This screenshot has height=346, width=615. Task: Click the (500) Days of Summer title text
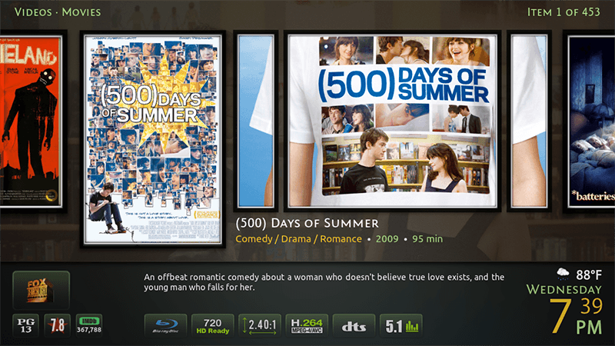(307, 223)
